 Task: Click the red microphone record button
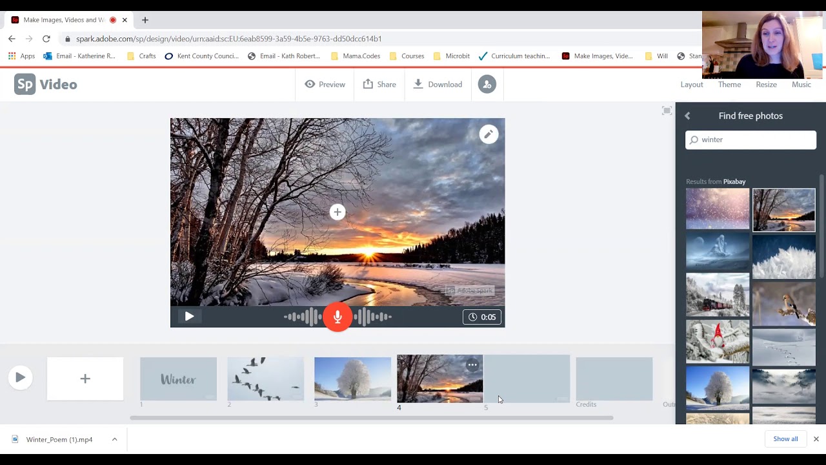pos(337,317)
